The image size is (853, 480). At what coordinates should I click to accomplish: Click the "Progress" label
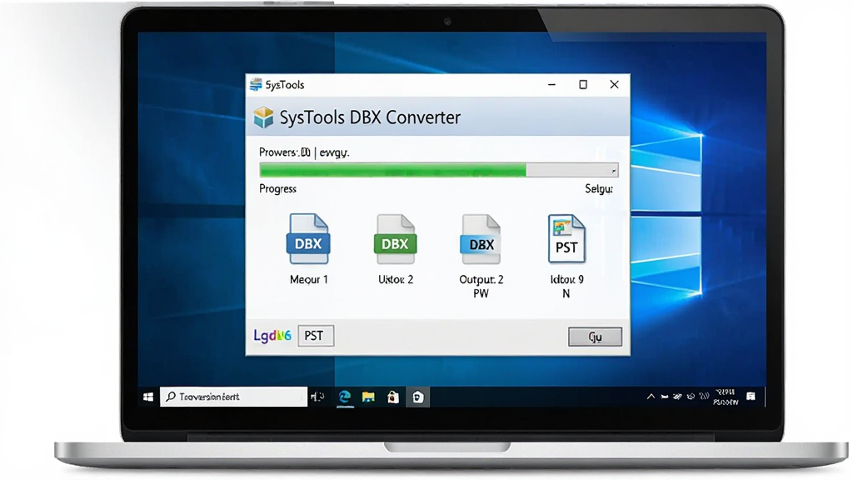click(277, 189)
